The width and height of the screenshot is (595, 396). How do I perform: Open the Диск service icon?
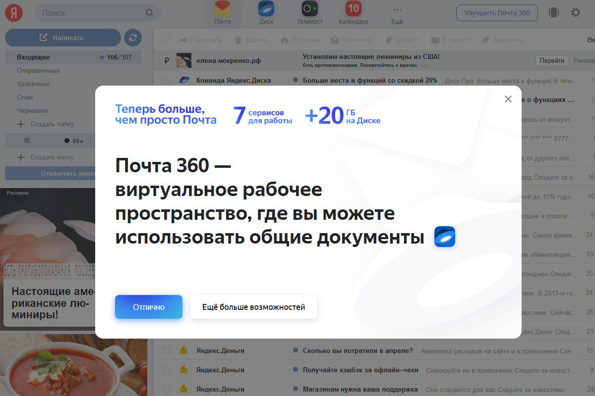pyautogui.click(x=266, y=13)
